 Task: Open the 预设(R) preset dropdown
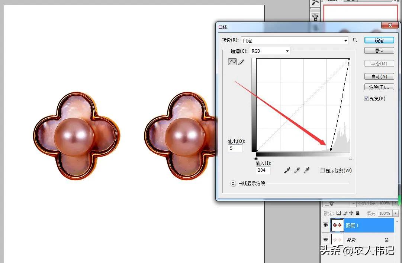click(x=295, y=40)
